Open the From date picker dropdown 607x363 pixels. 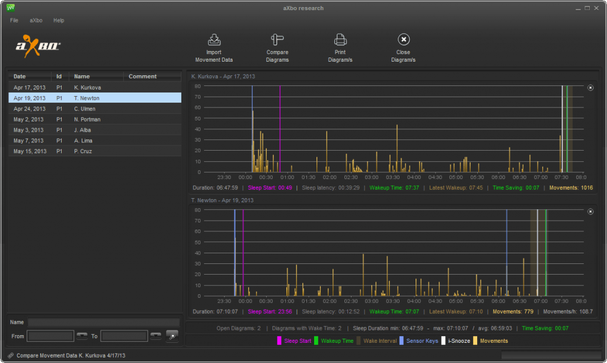pos(81,336)
